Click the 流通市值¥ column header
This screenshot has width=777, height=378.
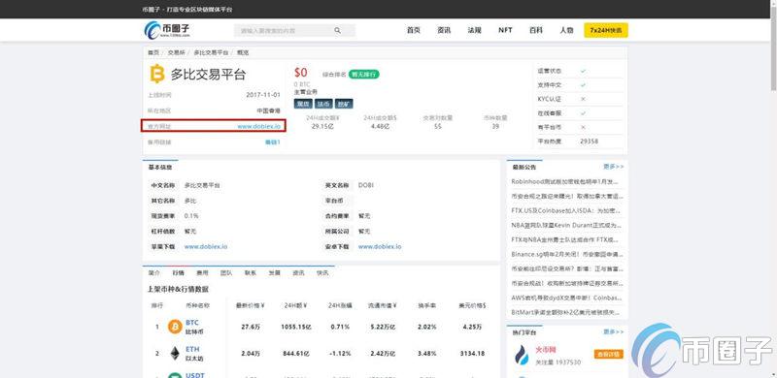(383, 305)
